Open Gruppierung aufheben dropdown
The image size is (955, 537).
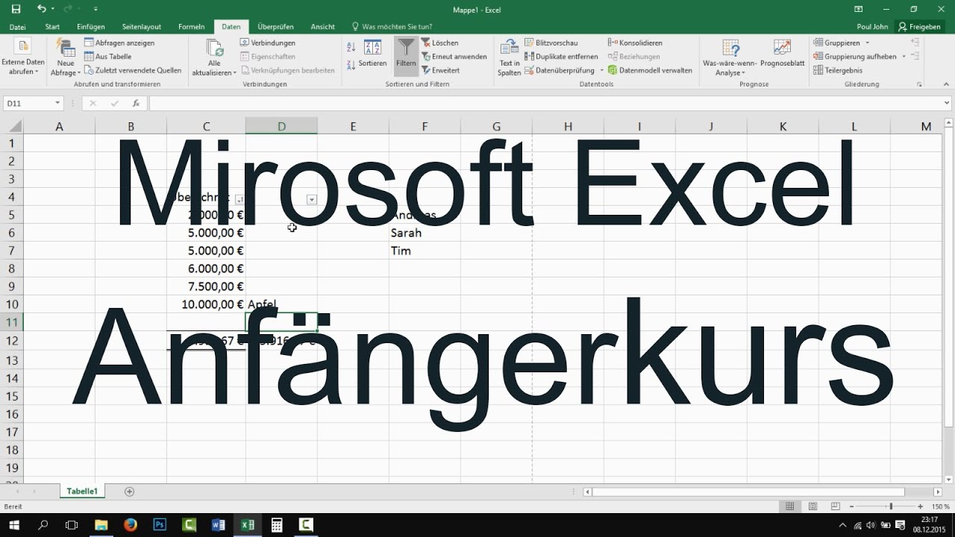click(904, 57)
